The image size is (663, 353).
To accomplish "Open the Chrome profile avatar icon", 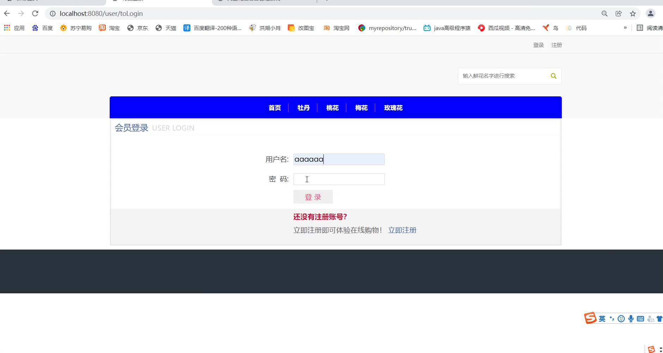I will point(650,13).
